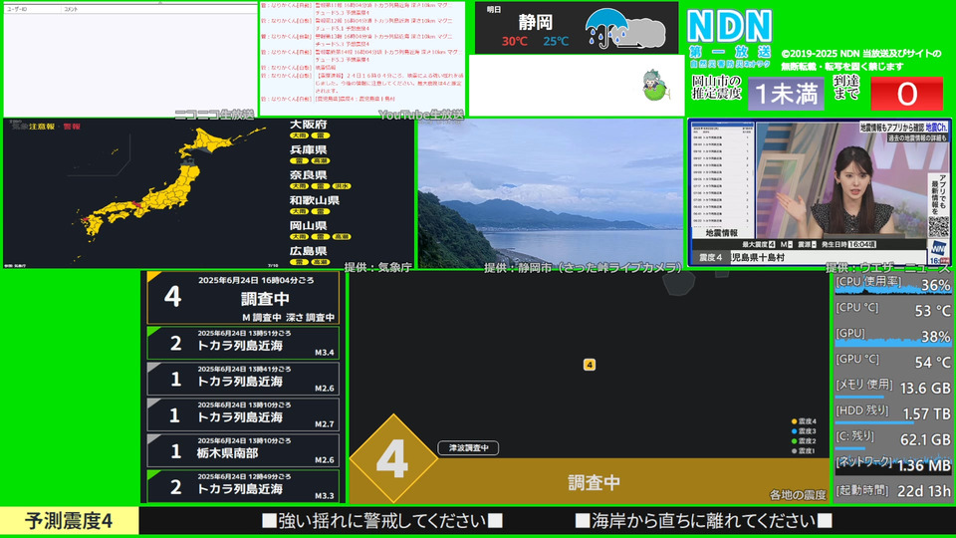Screen dimensions: 956x538
Task: Click the umbrella and cloud weather icon
Action: (x=624, y=28)
